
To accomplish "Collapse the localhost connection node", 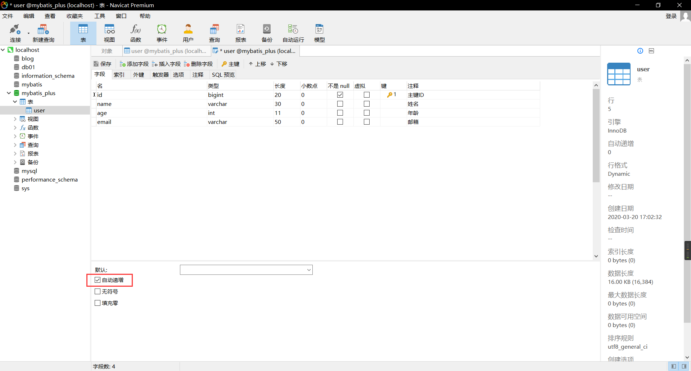I will 3,50.
